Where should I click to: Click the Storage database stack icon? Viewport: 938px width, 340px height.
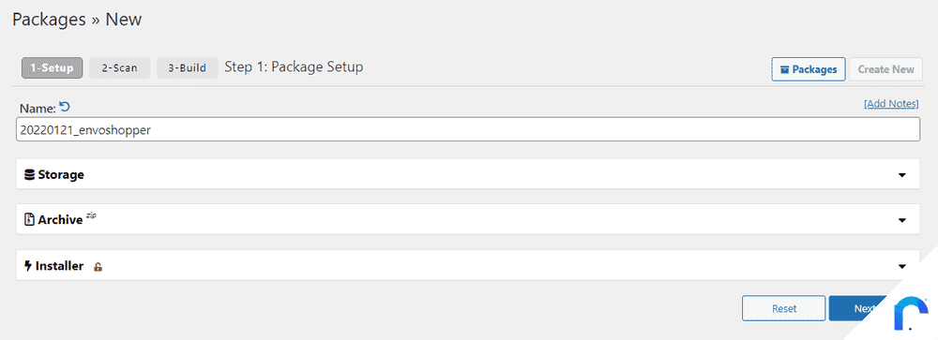click(29, 175)
